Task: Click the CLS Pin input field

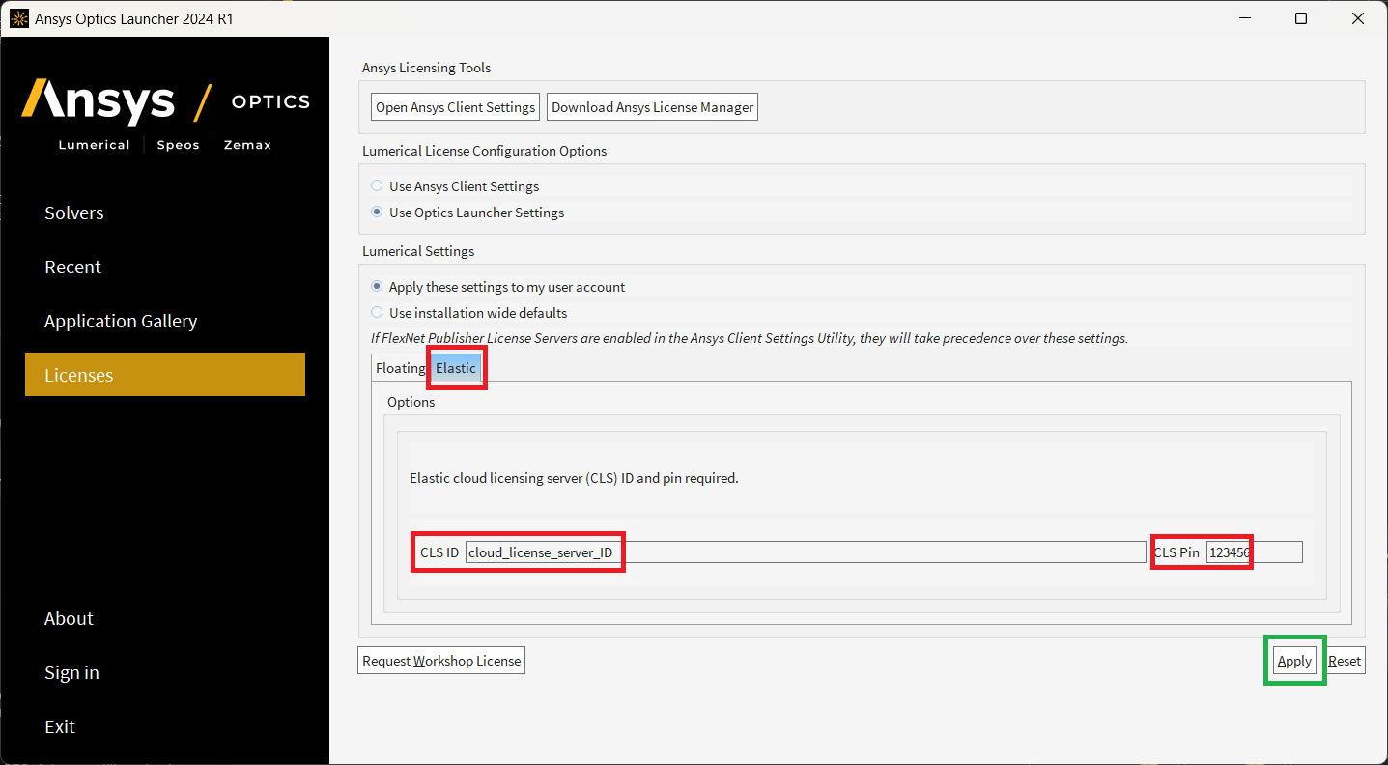Action: (x=1254, y=552)
